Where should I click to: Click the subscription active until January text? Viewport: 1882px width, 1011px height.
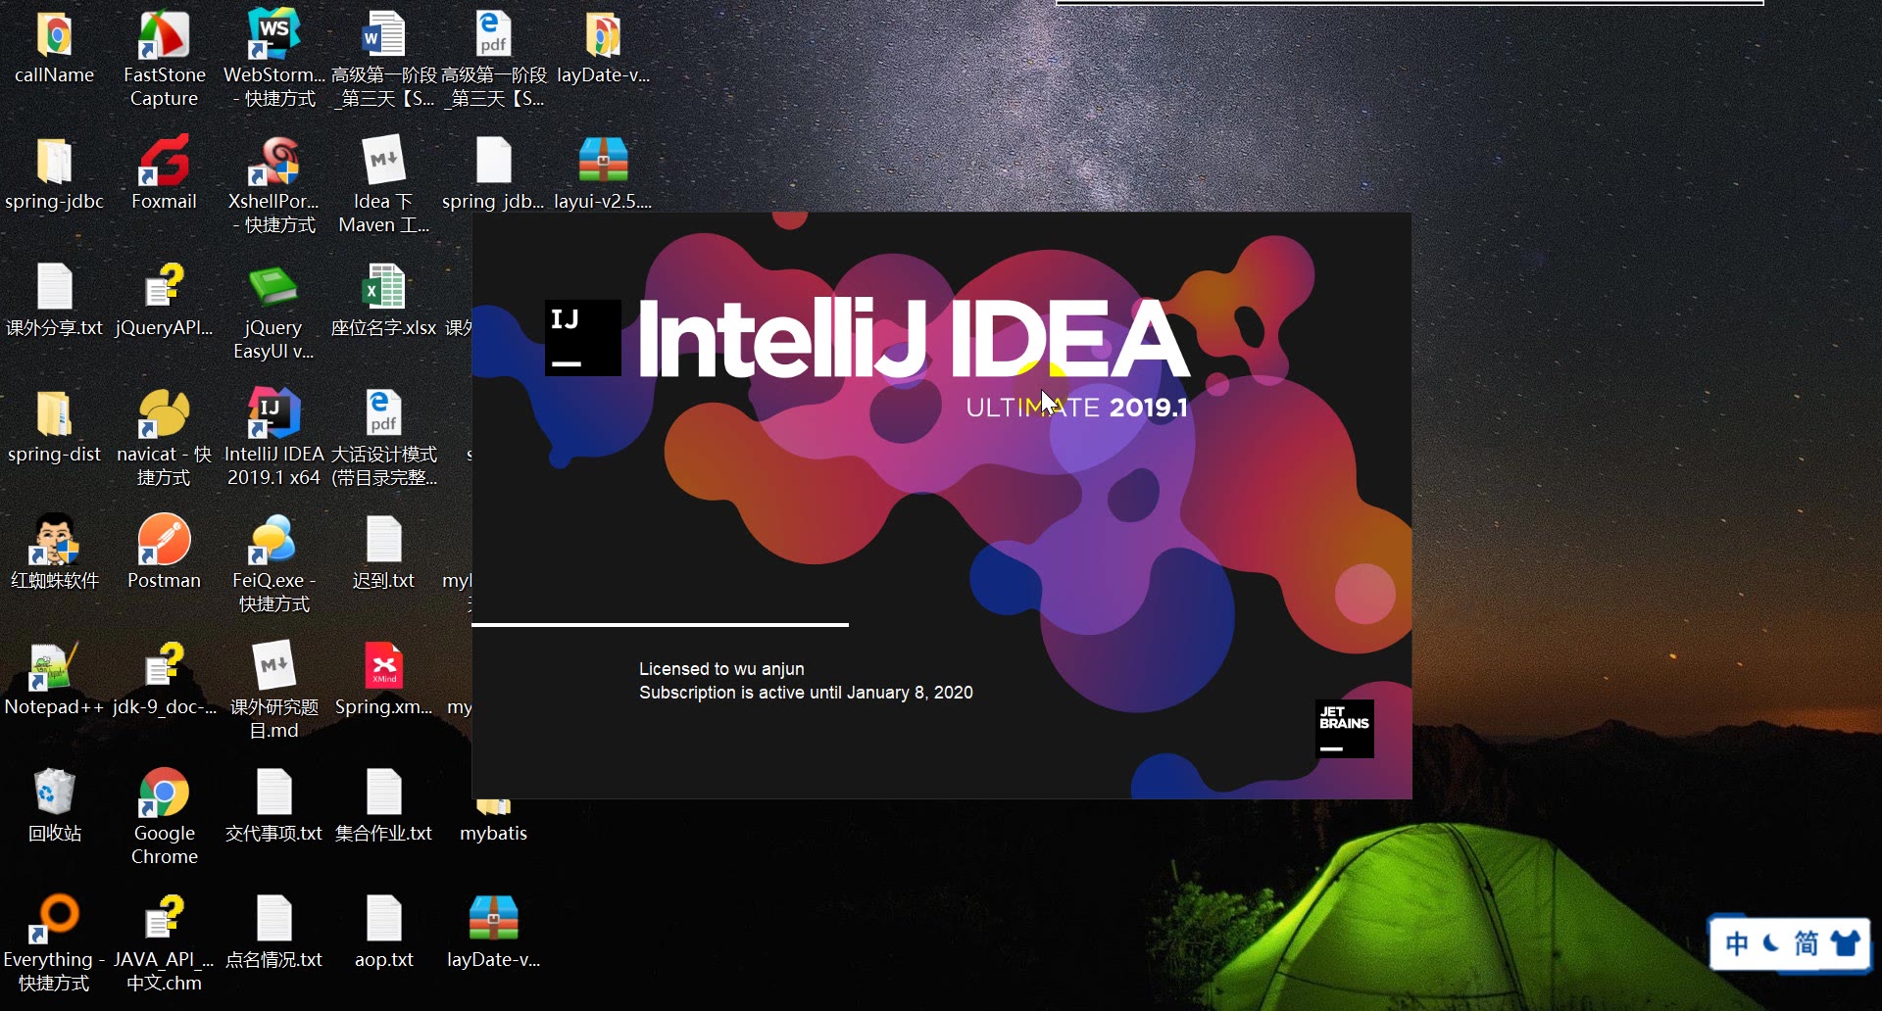806,693
